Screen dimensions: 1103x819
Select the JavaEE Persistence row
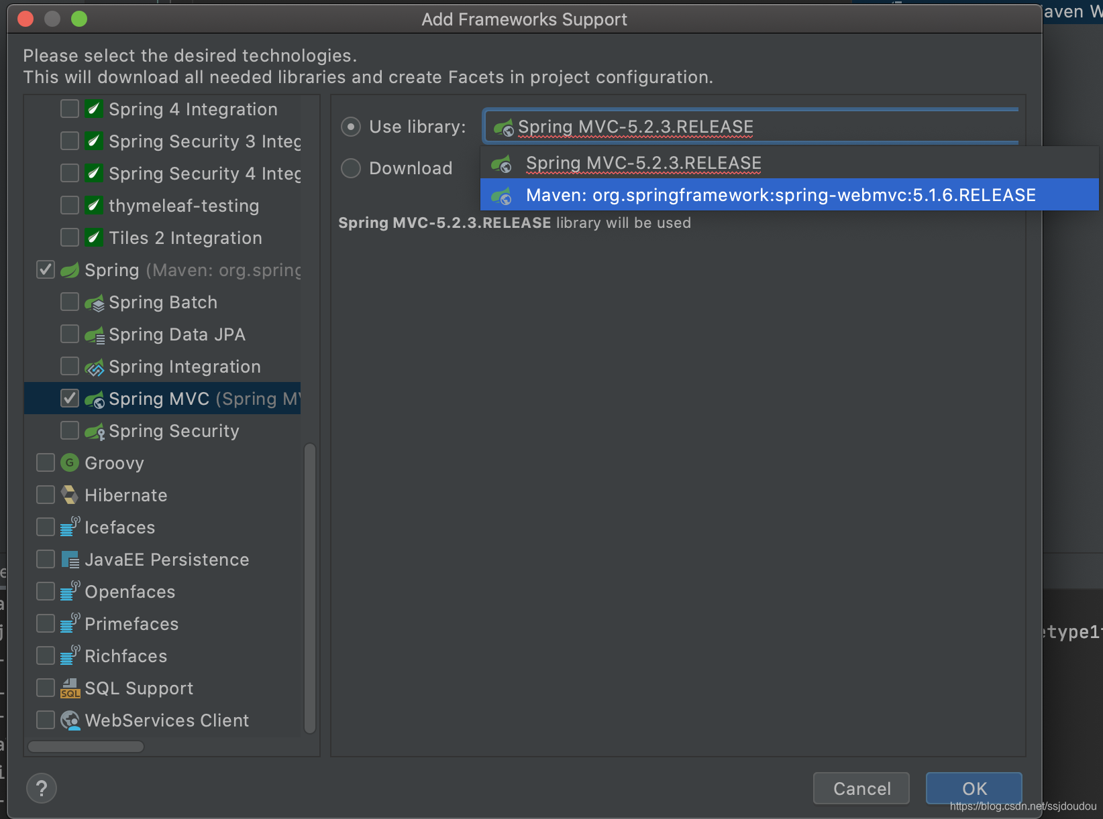[162, 560]
